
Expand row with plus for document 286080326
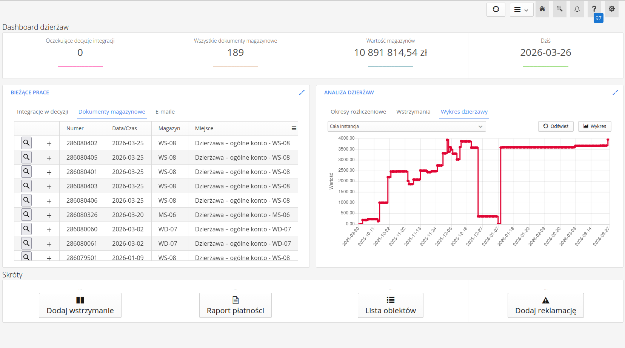click(x=49, y=215)
